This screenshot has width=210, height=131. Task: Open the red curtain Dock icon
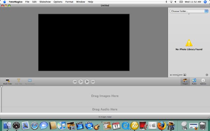[143, 126]
